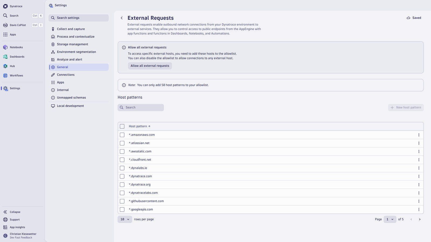Image resolution: width=431 pixels, height=242 pixels.
Task: Open the rows per page dropdown
Action: coord(125,219)
